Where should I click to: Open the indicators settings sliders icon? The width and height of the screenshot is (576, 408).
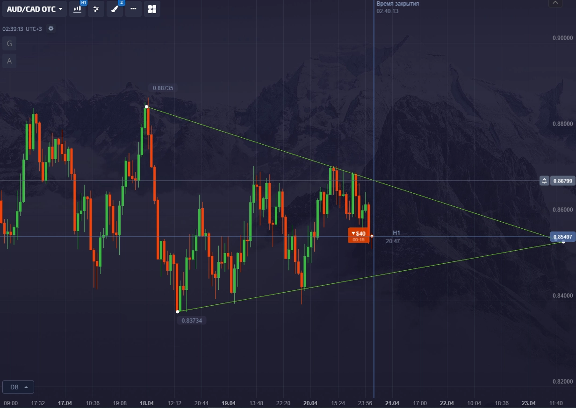point(96,9)
